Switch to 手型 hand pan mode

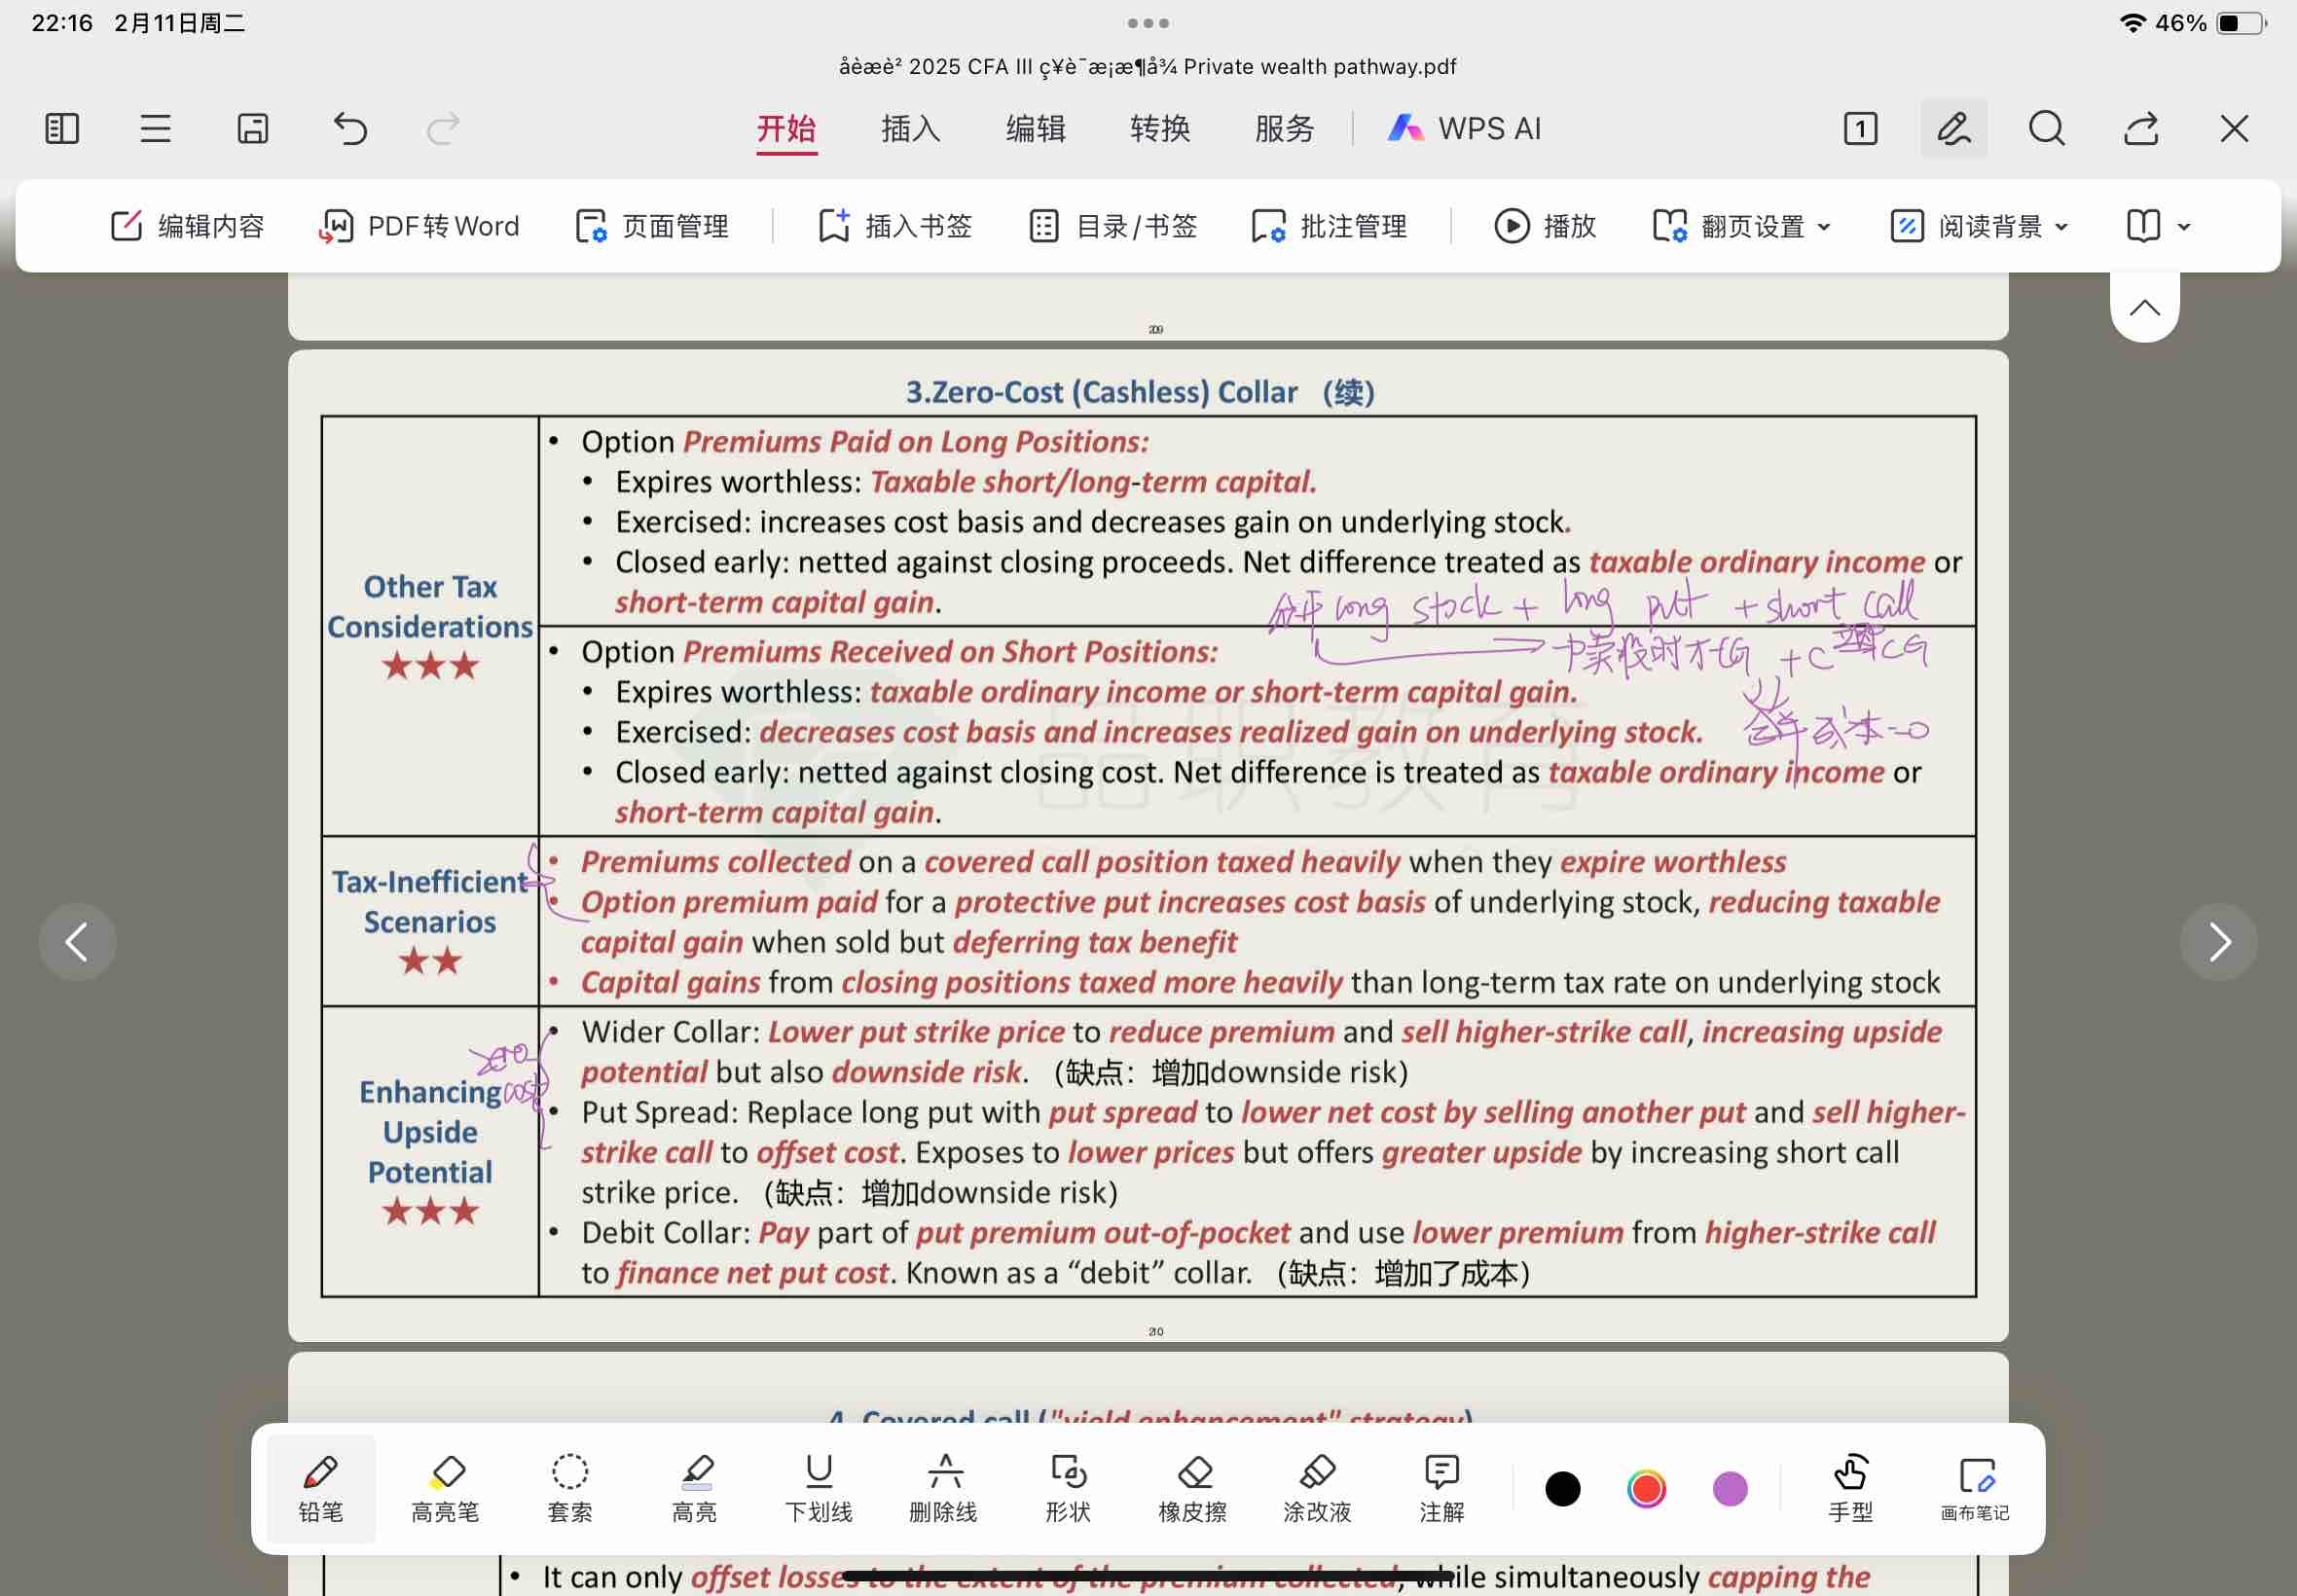pyautogui.click(x=1851, y=1489)
